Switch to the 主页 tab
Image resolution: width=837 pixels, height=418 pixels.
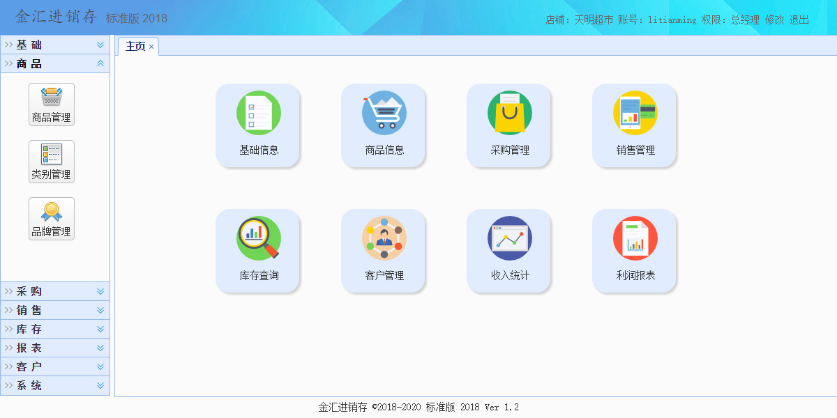[x=135, y=47]
